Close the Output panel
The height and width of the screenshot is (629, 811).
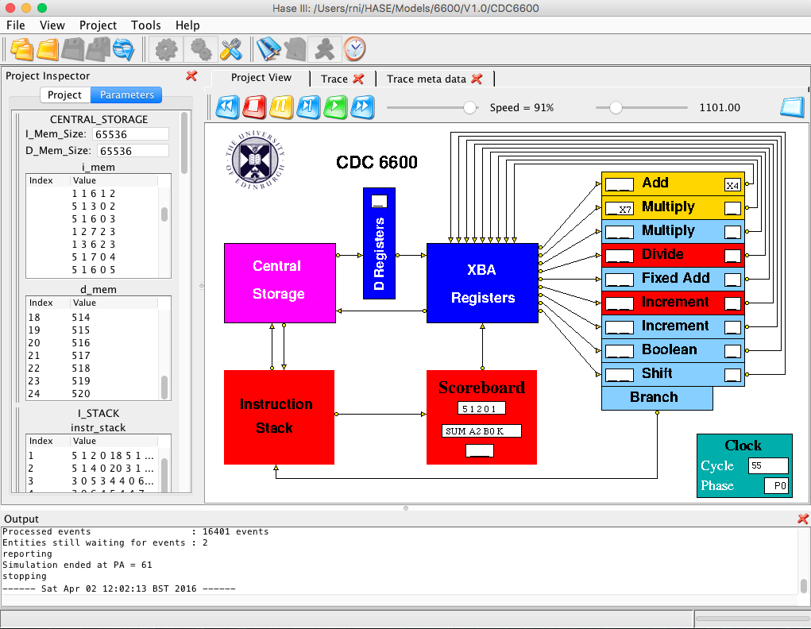(802, 519)
